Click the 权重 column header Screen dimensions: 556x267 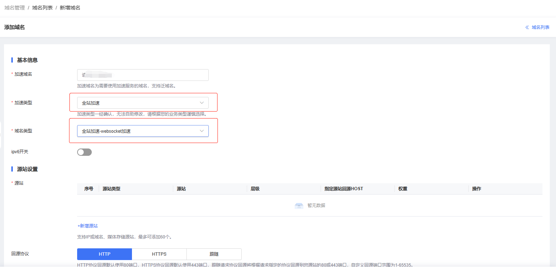click(403, 189)
